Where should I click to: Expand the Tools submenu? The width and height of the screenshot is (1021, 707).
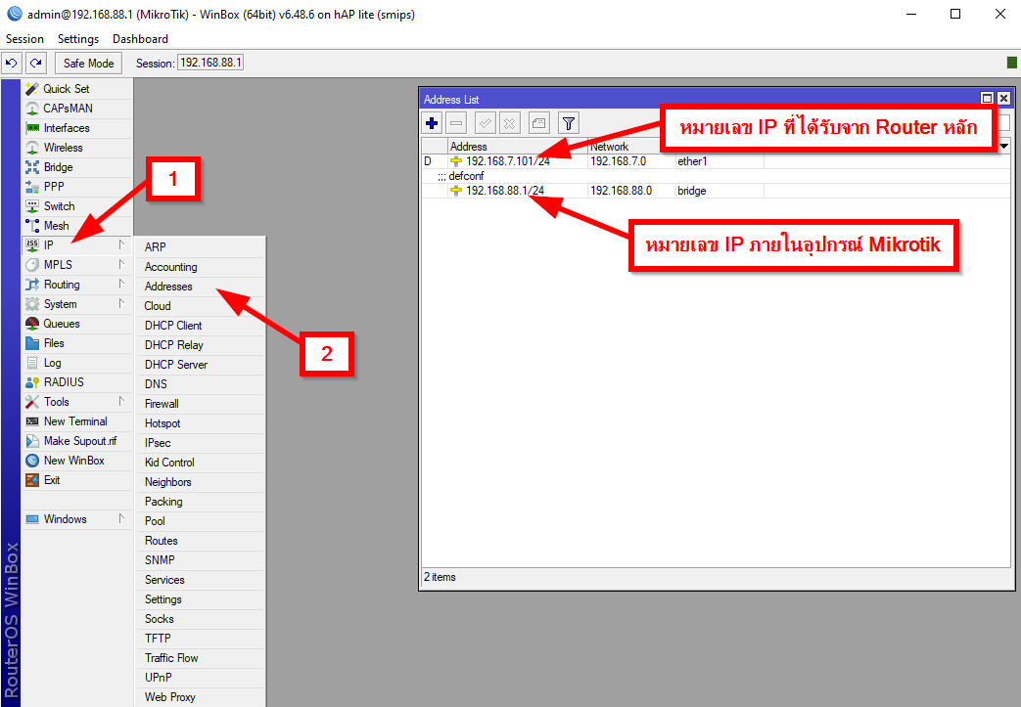(76, 401)
